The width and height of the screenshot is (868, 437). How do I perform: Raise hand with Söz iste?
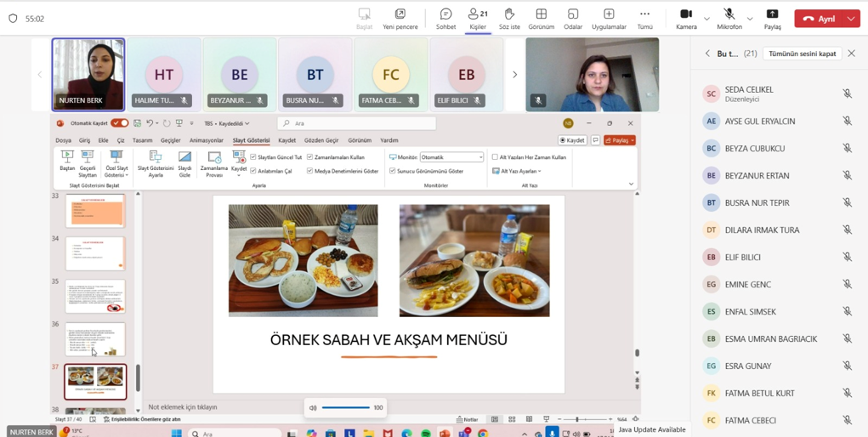click(509, 18)
